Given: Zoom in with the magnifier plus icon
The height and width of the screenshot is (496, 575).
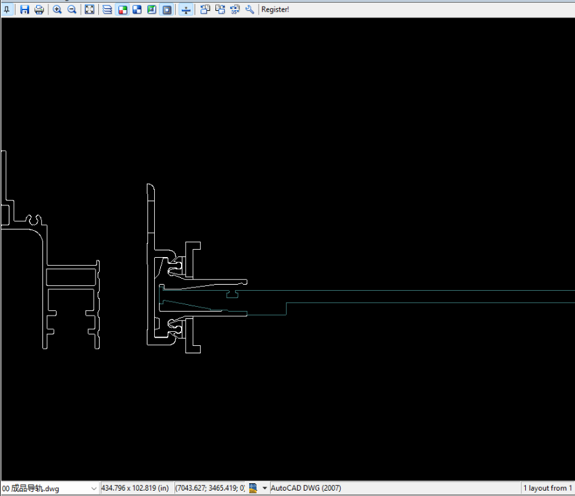Looking at the screenshot, I should 57,9.
